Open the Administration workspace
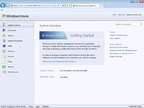This screenshot has height=108, width=144. tap(13, 72)
